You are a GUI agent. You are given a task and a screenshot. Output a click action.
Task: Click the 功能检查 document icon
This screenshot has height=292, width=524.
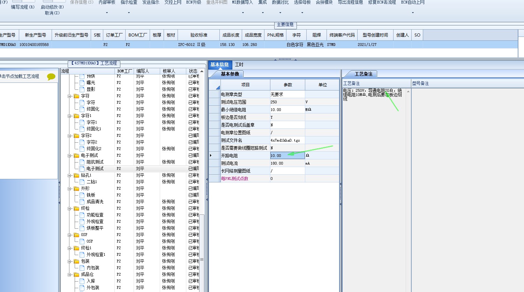tap(82, 215)
